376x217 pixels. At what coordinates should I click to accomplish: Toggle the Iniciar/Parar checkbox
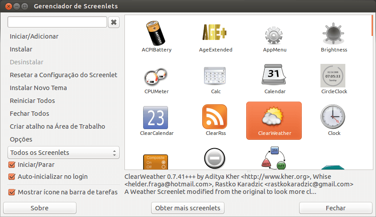pyautogui.click(x=12, y=165)
